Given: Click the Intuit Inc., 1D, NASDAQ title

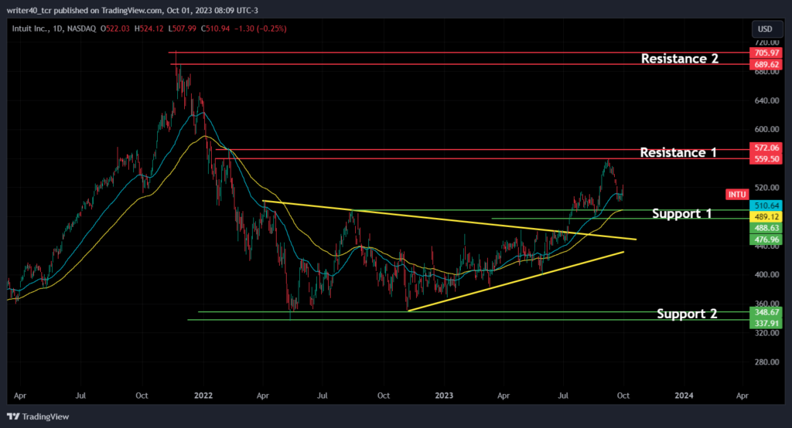Looking at the screenshot, I should [54, 29].
